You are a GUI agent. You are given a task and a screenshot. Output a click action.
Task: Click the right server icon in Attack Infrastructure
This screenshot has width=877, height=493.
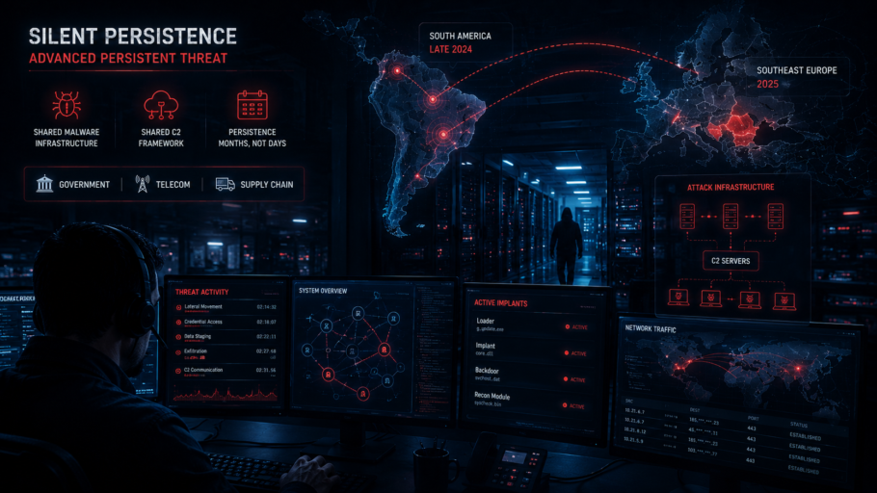[775, 217]
